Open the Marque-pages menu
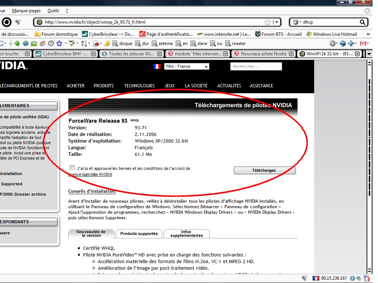 26,11
